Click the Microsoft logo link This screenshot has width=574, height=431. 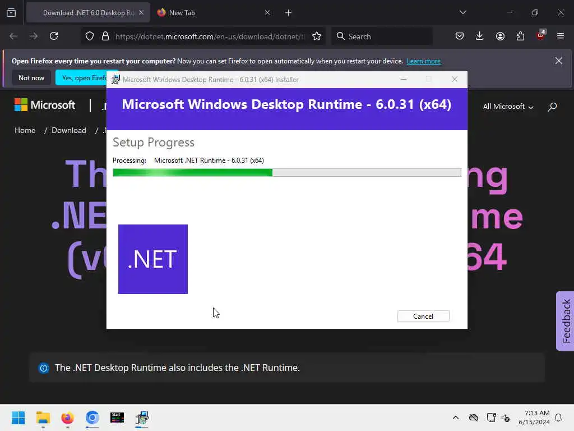tap(45, 105)
